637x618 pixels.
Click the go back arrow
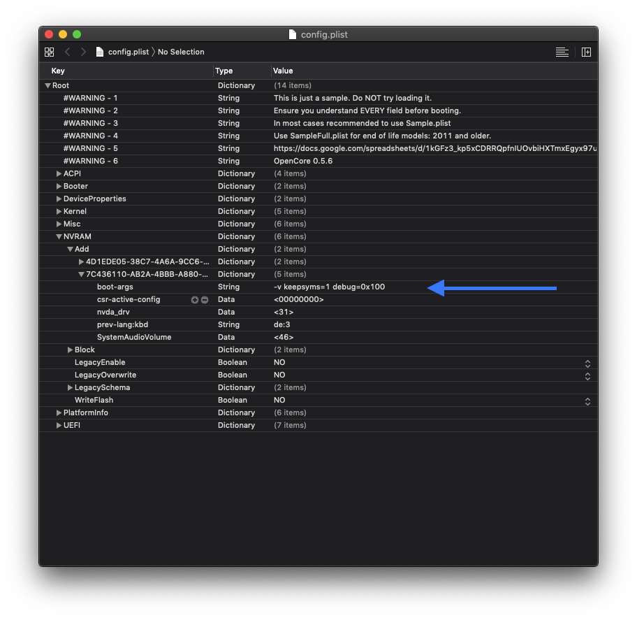68,52
